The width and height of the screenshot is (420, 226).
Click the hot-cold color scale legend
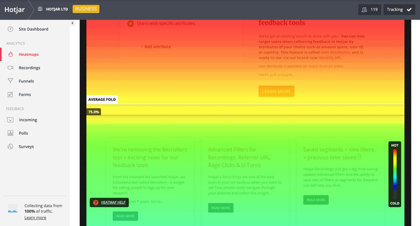(395, 174)
